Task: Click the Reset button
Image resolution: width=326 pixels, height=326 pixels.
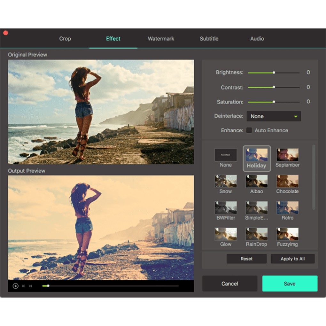Action: 246,259
